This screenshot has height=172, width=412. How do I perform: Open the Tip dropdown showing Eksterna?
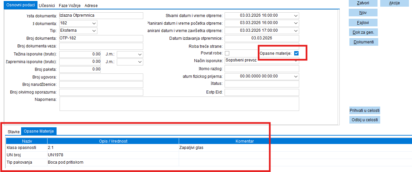94,31
